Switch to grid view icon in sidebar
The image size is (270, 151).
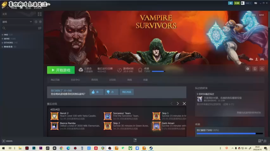(x=39, y=14)
